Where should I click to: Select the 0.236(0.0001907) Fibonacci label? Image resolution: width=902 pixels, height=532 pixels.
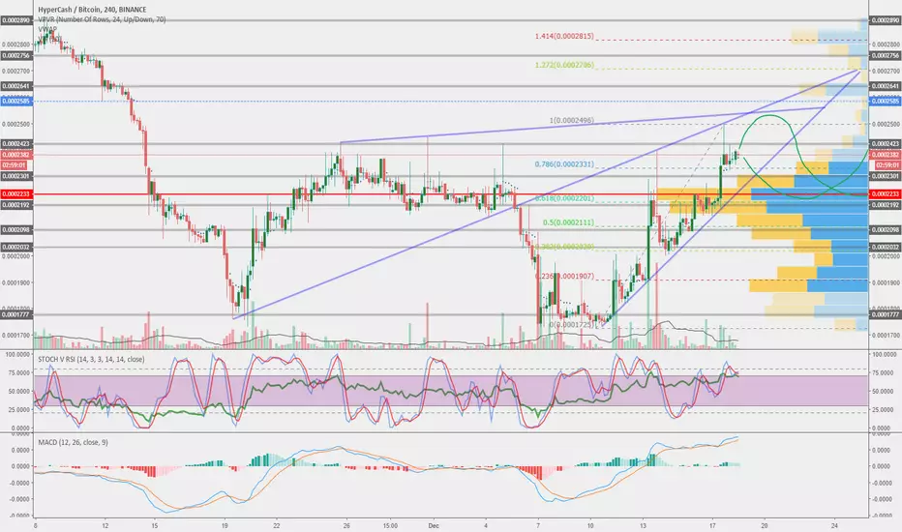click(564, 277)
